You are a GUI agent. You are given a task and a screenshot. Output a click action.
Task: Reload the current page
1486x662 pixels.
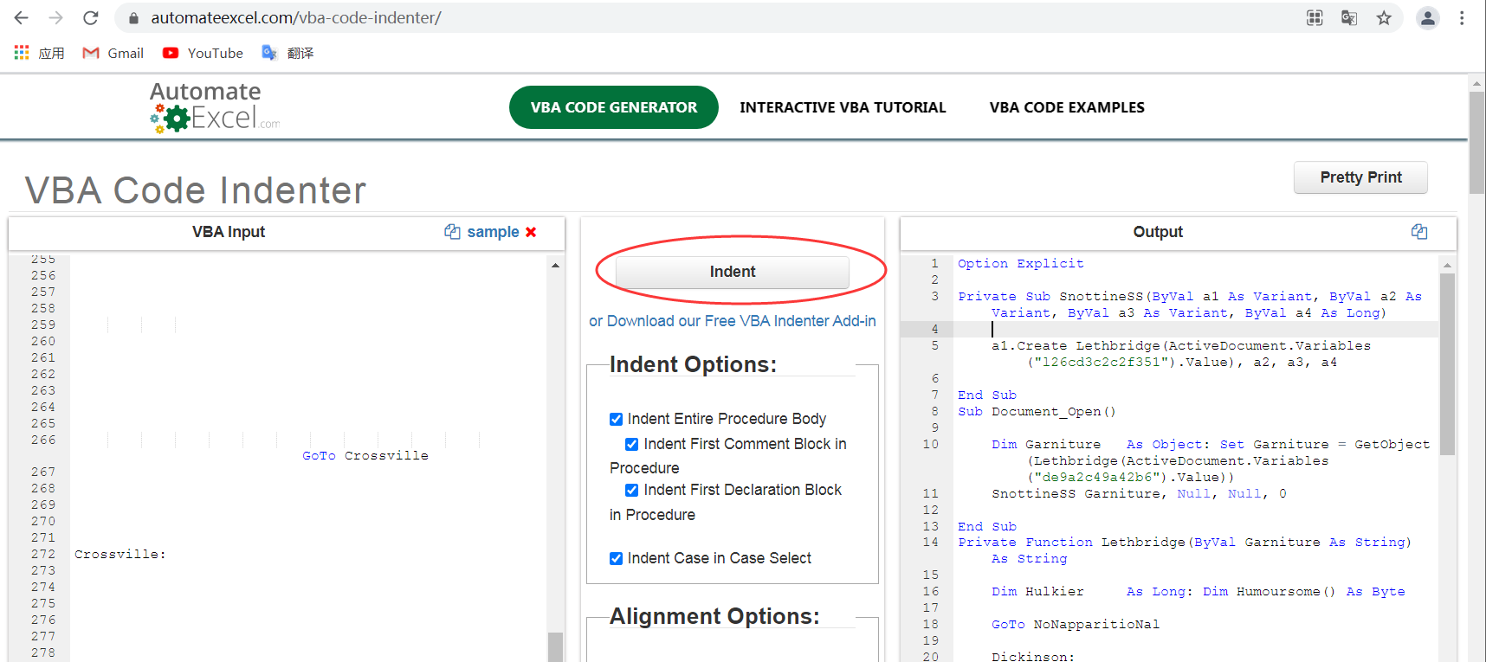pos(91,18)
